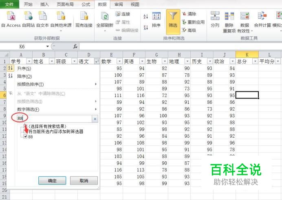This screenshot has width=282, height=200.
Task: Click the select-all corner of sheet
Action: coord(5,55)
